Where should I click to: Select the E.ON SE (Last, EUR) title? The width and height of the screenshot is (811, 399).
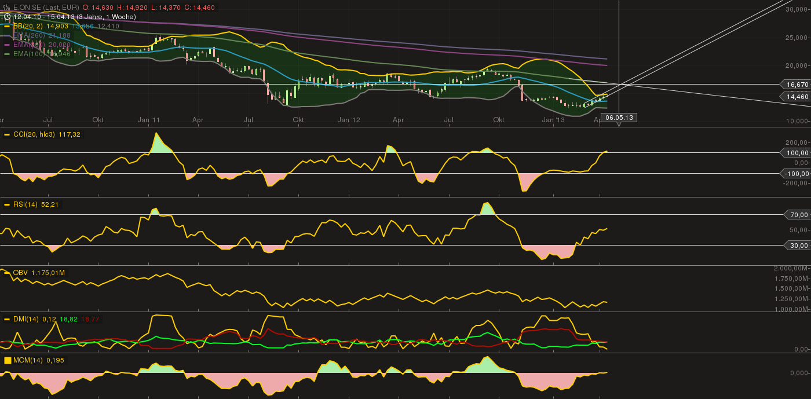tap(46, 7)
